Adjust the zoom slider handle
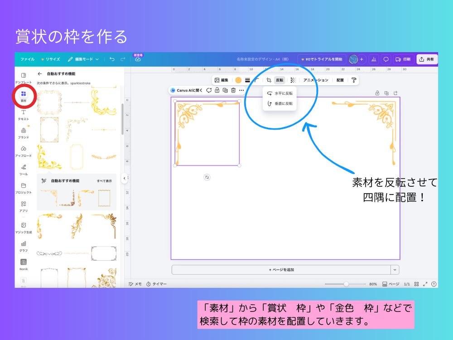453x340 pixels. point(346,284)
